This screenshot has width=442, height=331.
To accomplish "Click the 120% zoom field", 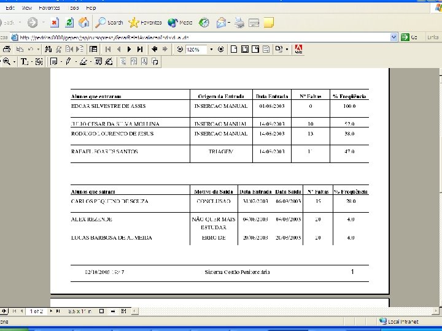I will 196,50.
